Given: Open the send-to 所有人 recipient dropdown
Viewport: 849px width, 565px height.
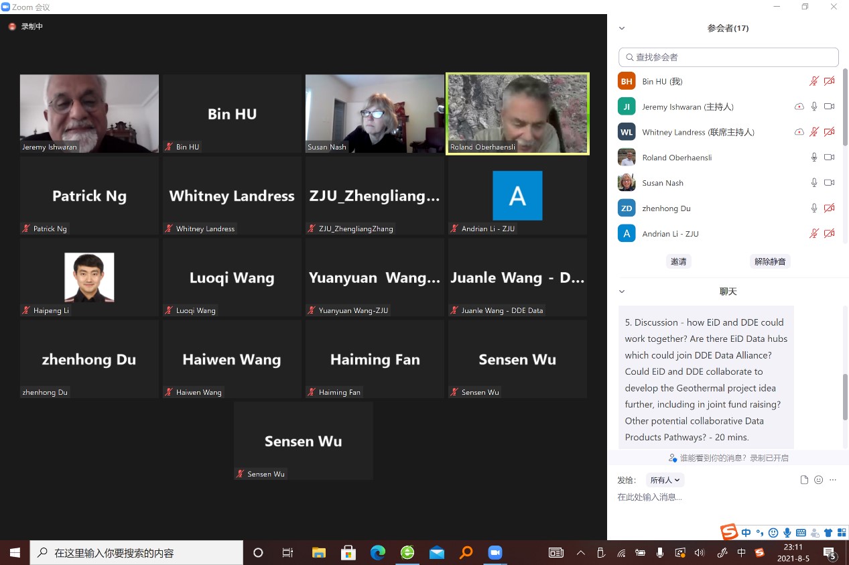Looking at the screenshot, I should [665, 480].
